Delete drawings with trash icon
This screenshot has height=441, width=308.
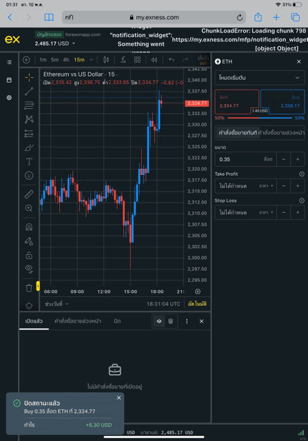point(29,288)
